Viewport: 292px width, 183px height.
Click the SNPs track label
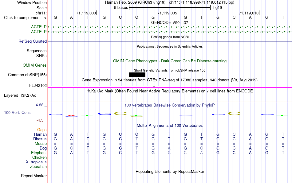pos(41,56)
